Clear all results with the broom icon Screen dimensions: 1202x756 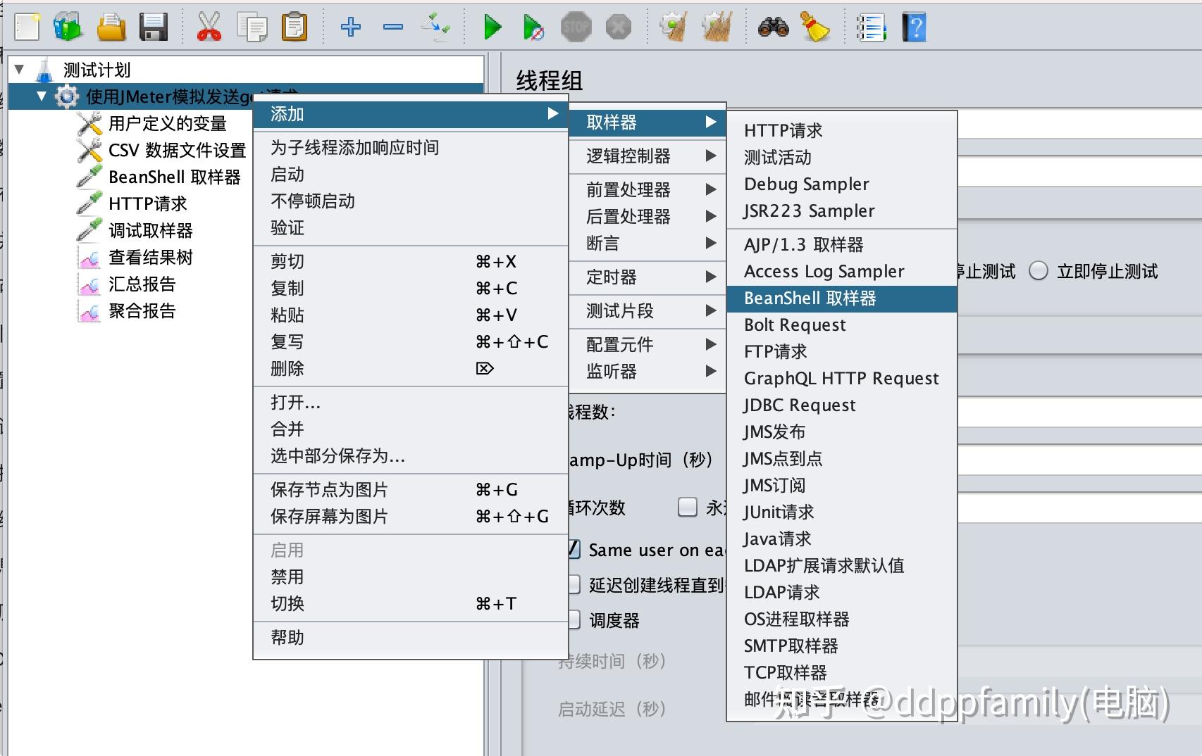pyautogui.click(x=816, y=27)
